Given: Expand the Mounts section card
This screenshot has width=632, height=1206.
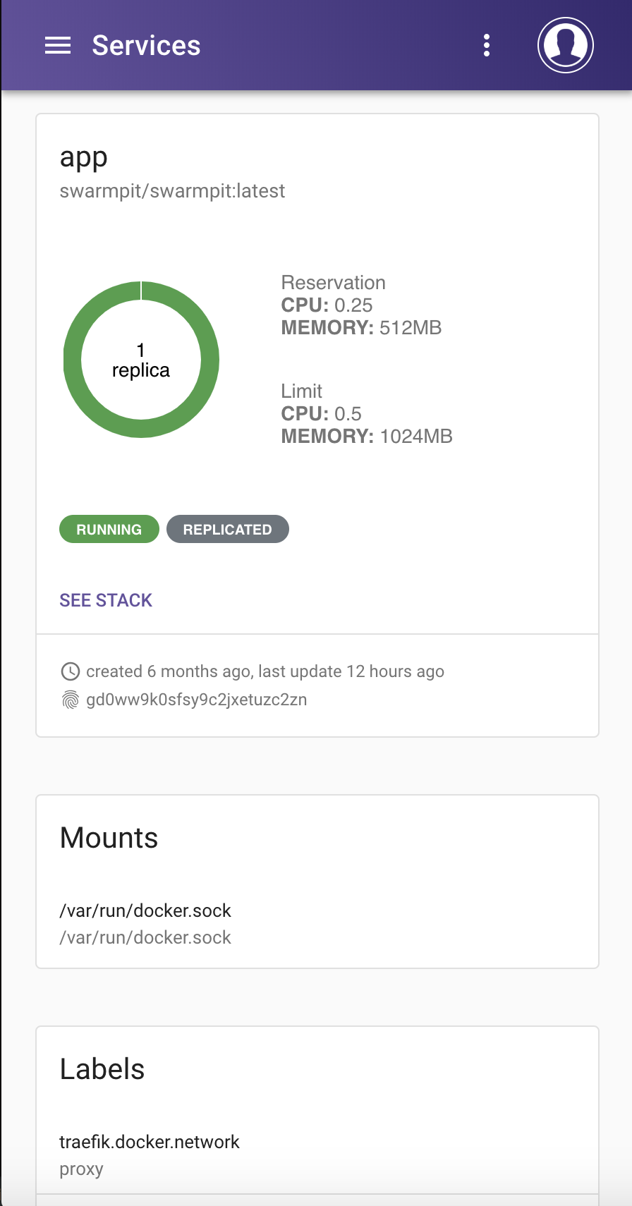Looking at the screenshot, I should (x=109, y=838).
